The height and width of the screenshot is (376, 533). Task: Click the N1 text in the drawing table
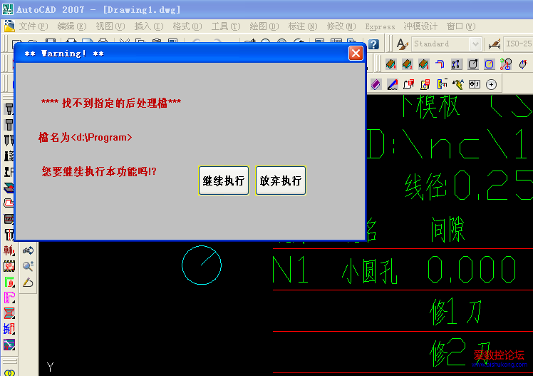click(291, 270)
